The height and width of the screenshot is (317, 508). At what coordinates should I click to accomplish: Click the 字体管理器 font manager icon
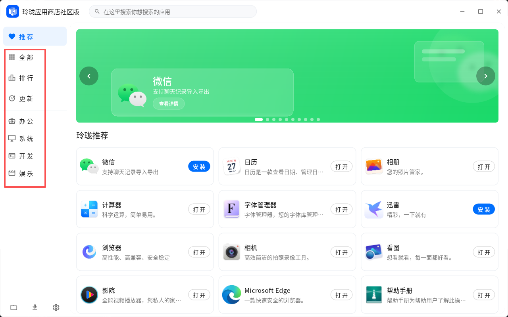point(231,209)
